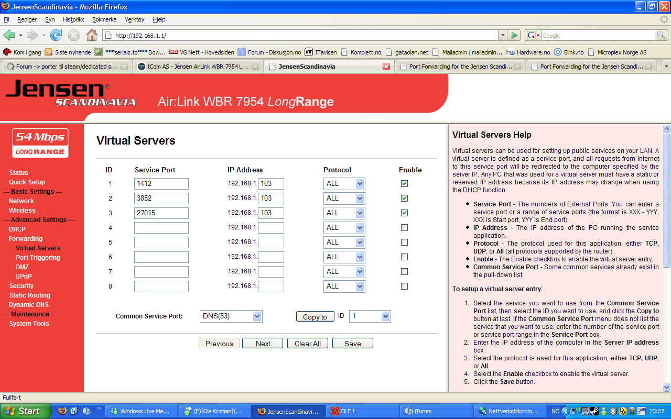671x419 pixels.
Task: Open the Protocol dropdown for ID 1
Action: pos(344,184)
